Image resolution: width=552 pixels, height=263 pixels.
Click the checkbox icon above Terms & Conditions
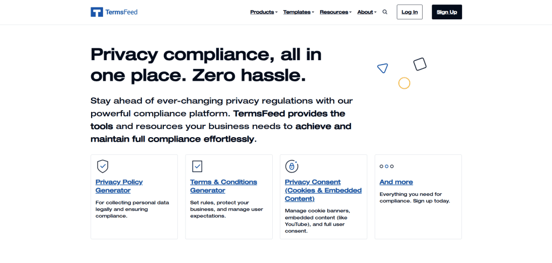[x=197, y=166]
